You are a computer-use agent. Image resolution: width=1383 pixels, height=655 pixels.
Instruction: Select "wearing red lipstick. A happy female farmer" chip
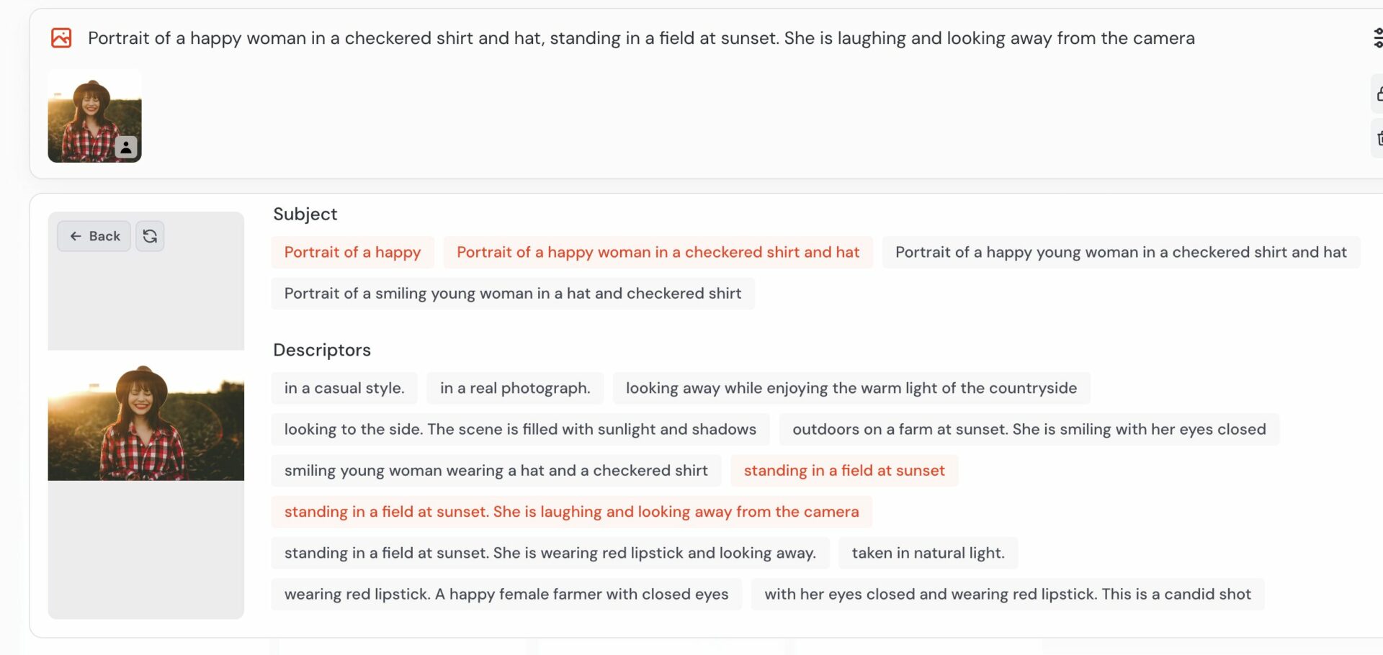pos(506,595)
